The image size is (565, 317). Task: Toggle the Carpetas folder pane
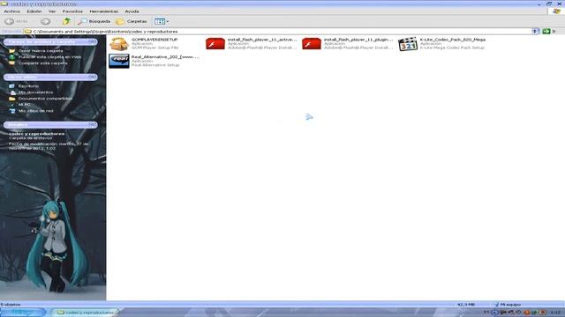click(x=132, y=21)
